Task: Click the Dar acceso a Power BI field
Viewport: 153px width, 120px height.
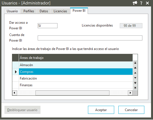Action: (x=47, y=26)
